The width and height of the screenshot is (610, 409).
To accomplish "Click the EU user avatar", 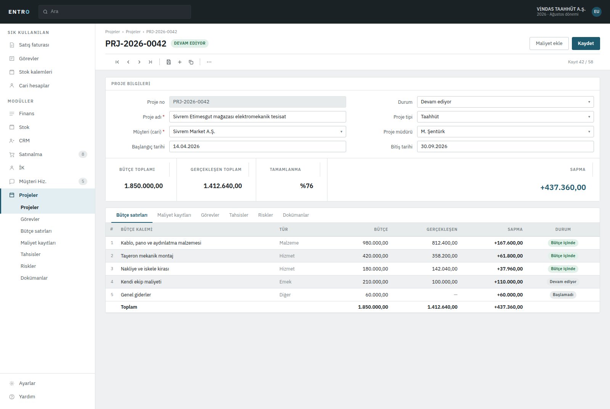I will (x=597, y=11).
